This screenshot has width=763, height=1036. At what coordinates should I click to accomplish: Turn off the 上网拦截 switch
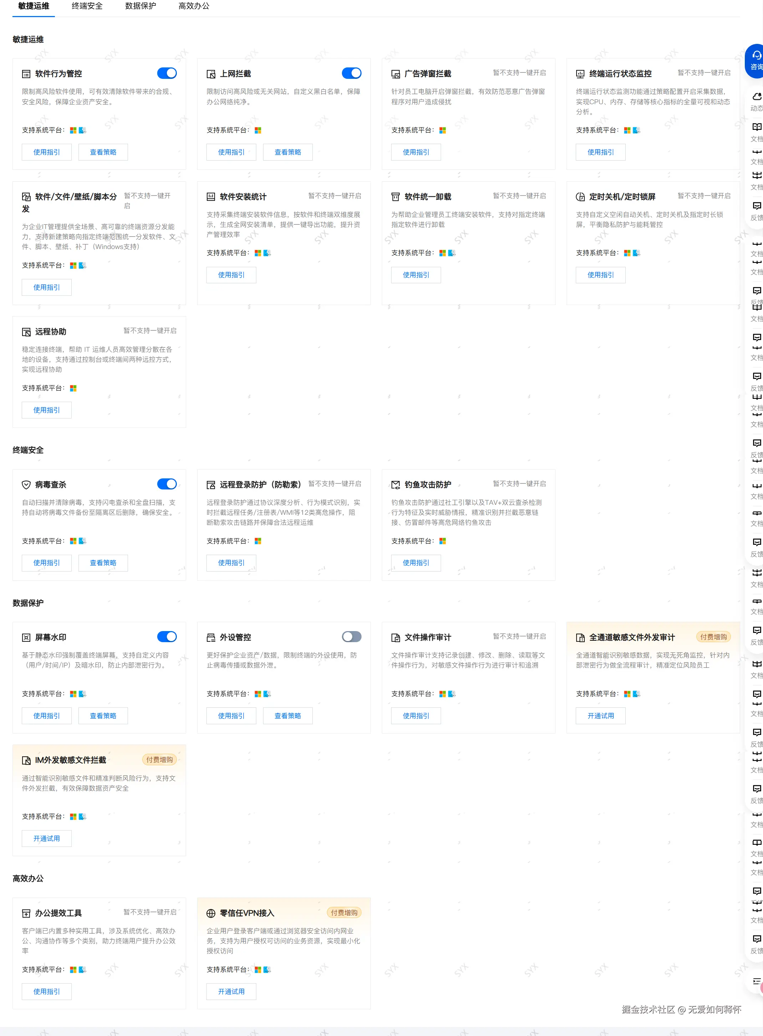[352, 73]
